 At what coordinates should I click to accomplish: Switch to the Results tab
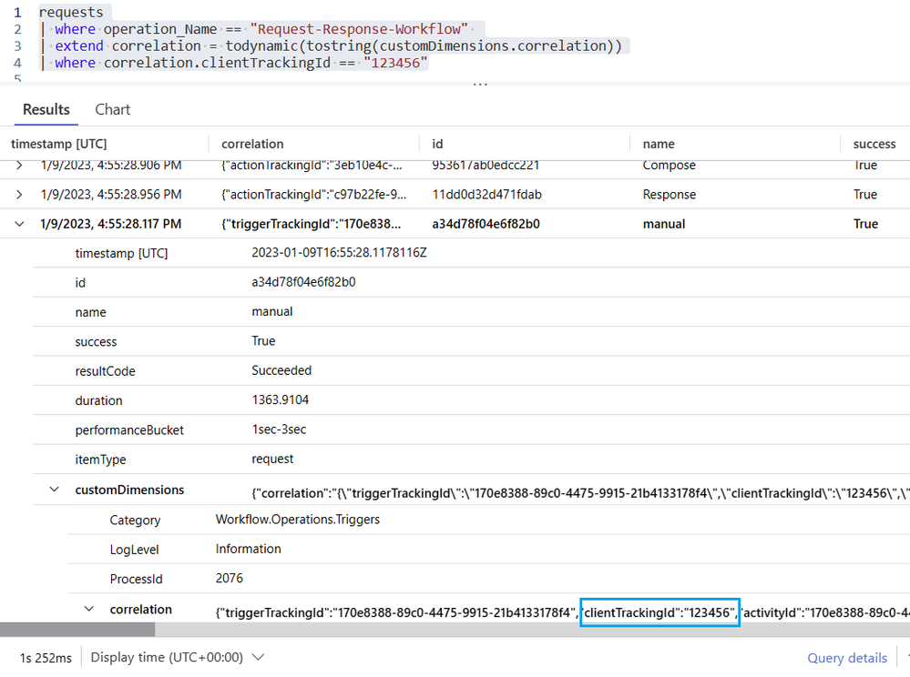click(x=46, y=109)
